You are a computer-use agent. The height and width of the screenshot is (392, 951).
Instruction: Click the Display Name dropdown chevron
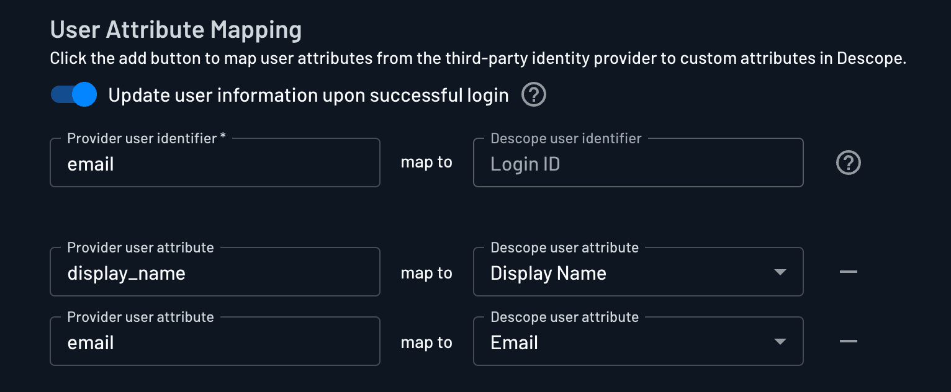780,272
